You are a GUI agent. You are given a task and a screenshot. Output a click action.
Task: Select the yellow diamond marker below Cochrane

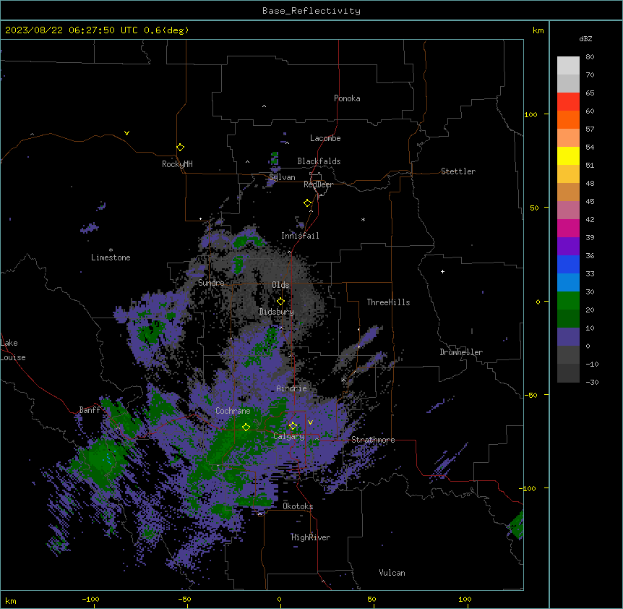246,427
